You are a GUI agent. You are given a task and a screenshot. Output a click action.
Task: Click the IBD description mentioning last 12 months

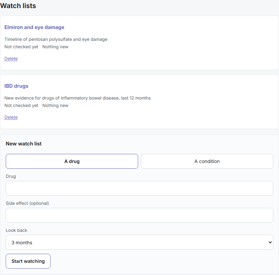pyautogui.click(x=77, y=98)
